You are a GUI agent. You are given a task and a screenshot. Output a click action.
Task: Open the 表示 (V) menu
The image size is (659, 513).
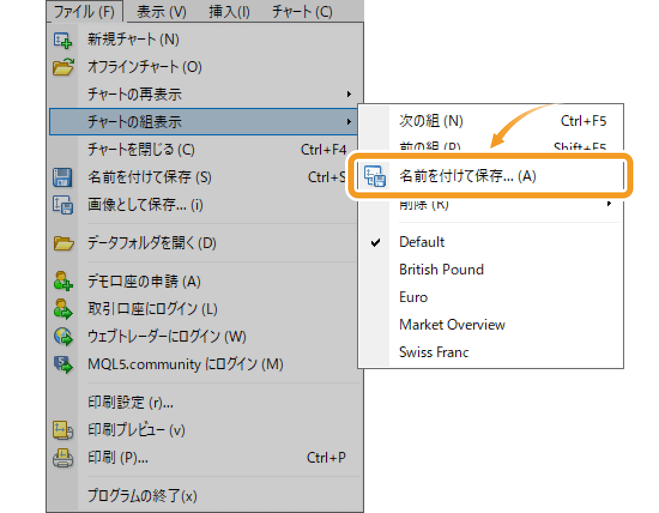(x=161, y=11)
